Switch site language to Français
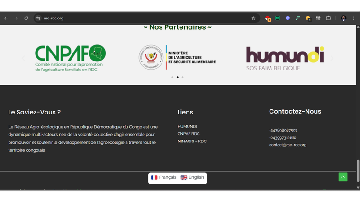The image size is (360, 202). [x=163, y=177]
